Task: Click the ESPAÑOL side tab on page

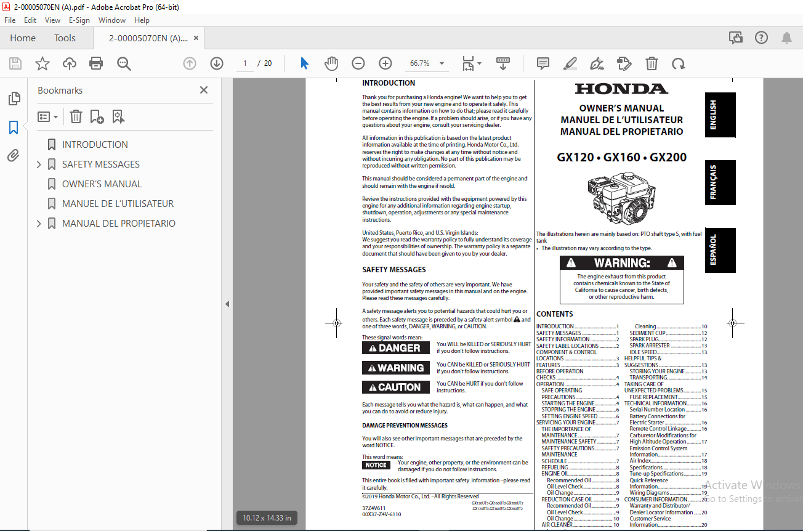Action: [720, 250]
